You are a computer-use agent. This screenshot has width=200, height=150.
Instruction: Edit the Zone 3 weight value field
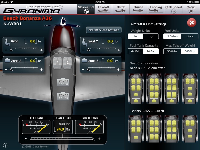[108, 61]
